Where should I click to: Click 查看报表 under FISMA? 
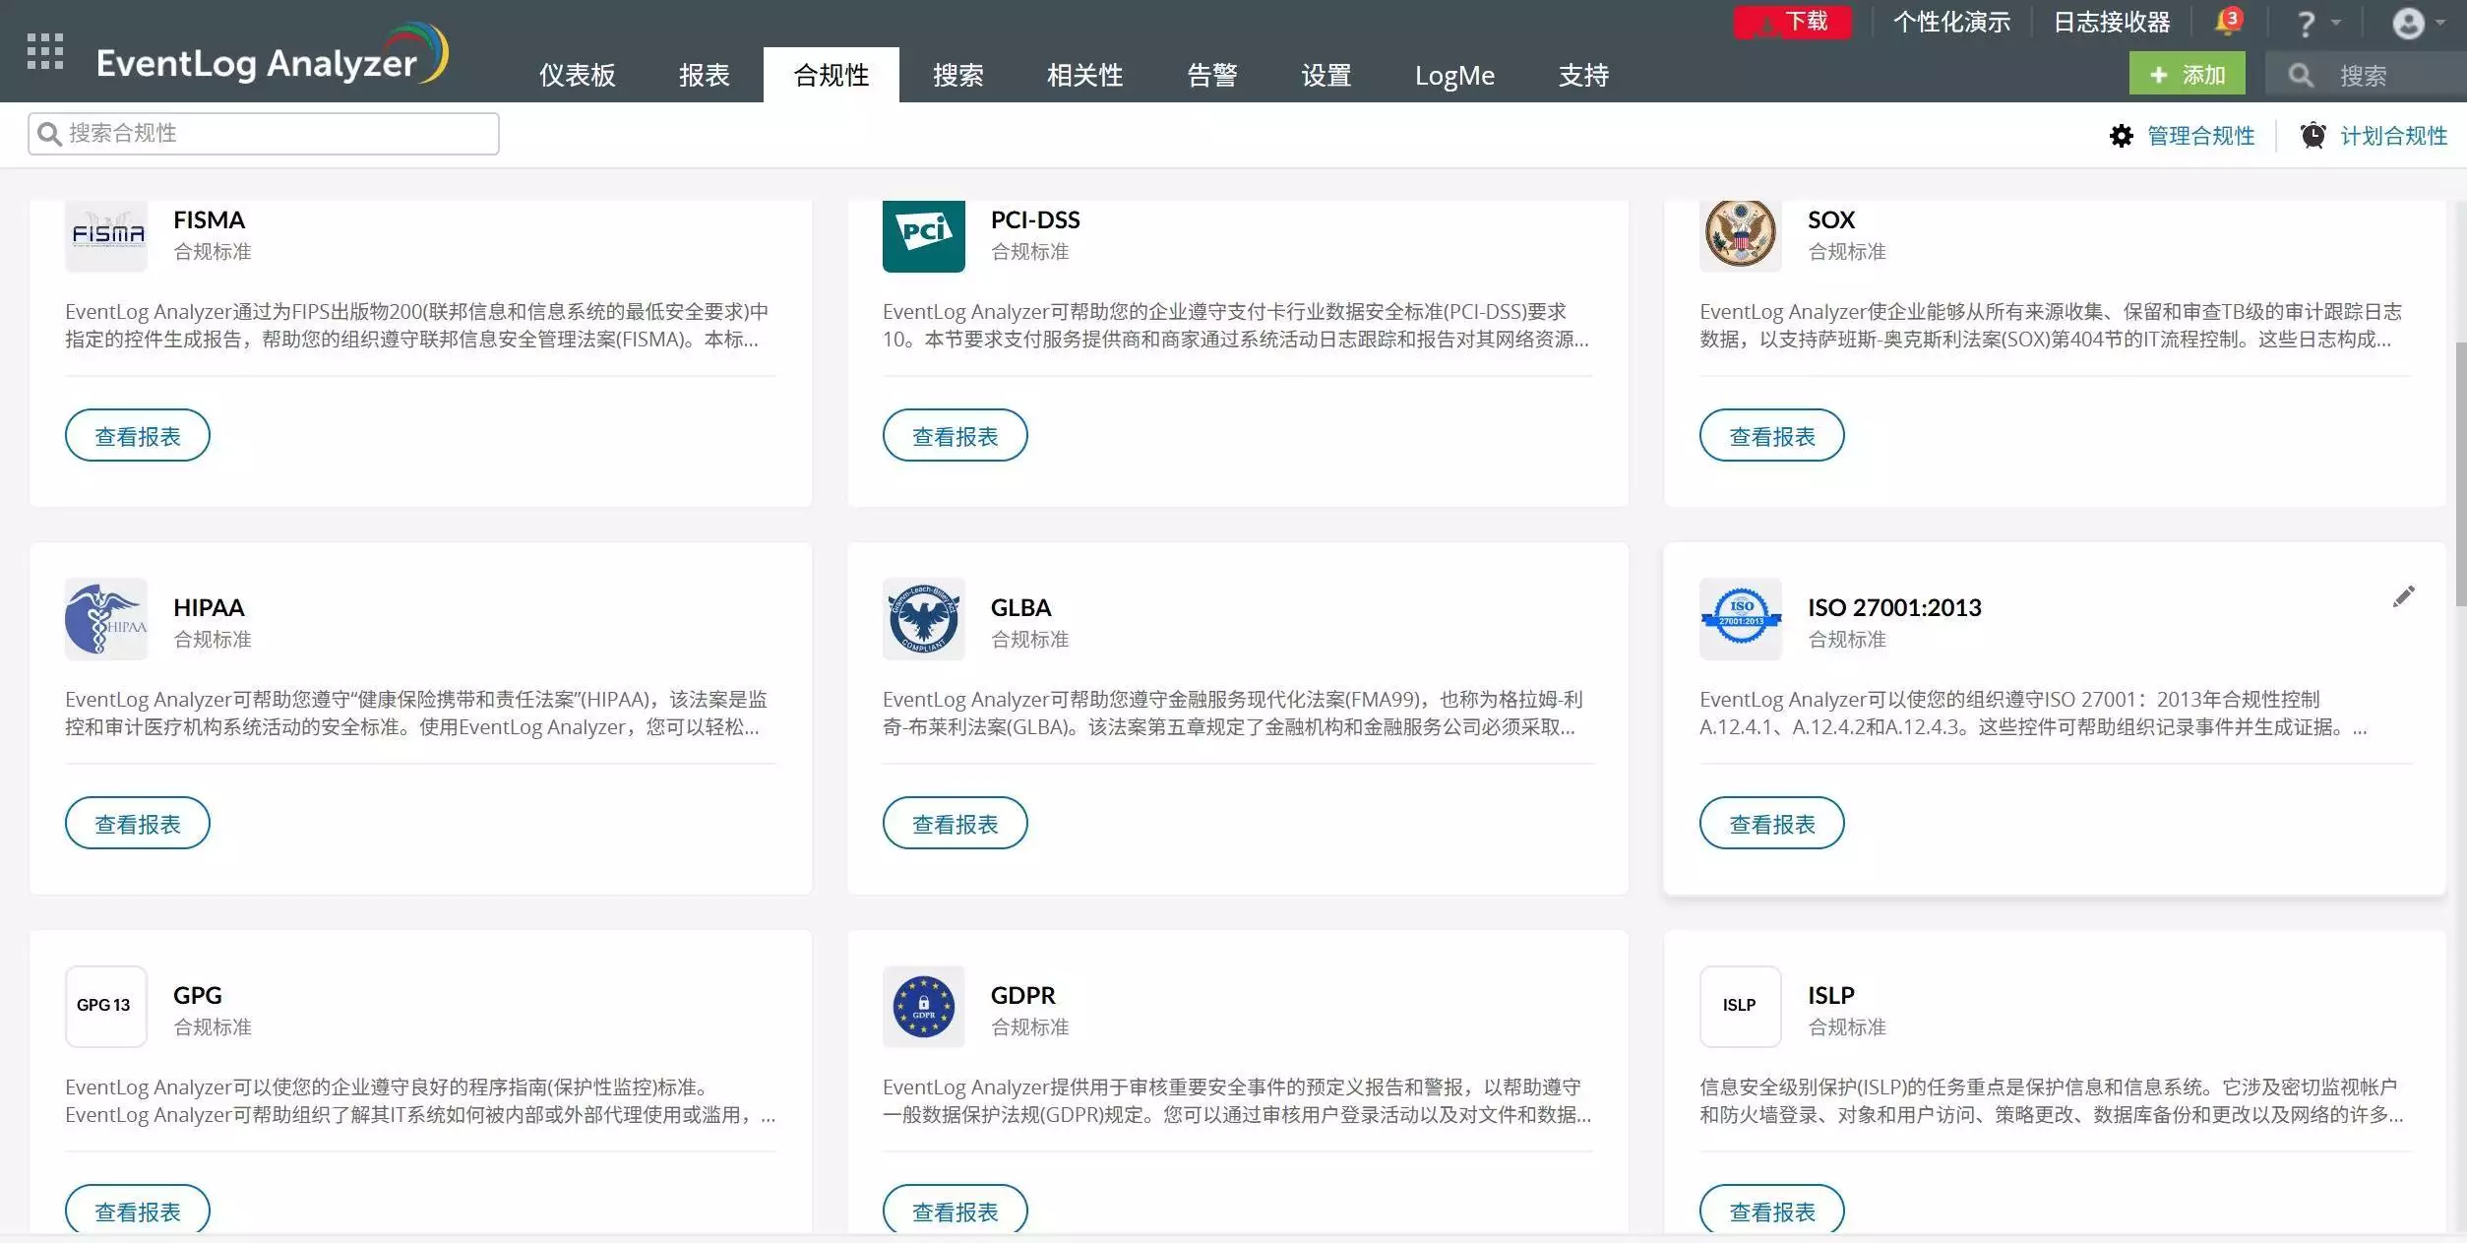click(x=138, y=436)
